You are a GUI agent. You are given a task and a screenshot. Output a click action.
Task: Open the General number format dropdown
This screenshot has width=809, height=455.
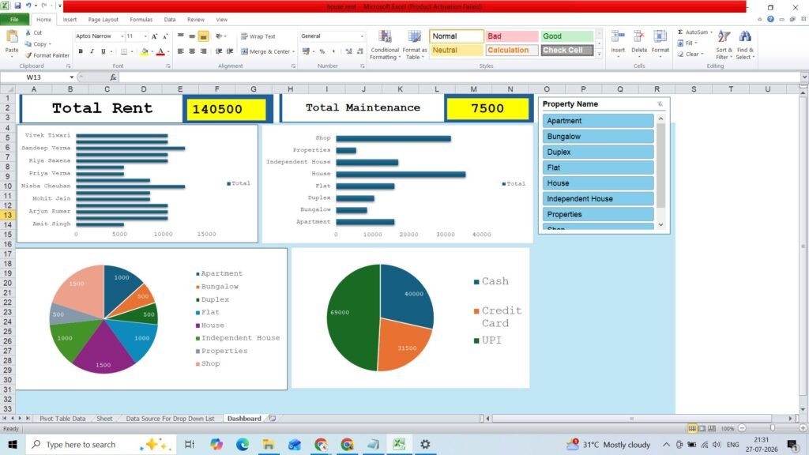pyautogui.click(x=362, y=36)
